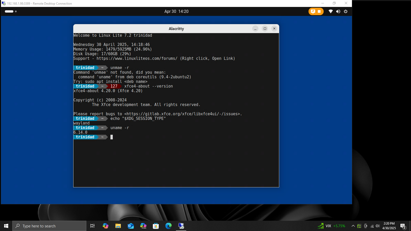Screen dimensions: 411x231
Task: Open Microsoft Store from the taskbar
Action: (156, 226)
